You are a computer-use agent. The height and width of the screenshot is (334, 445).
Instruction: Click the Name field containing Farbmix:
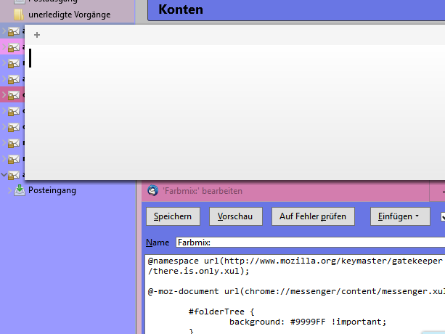pos(310,243)
